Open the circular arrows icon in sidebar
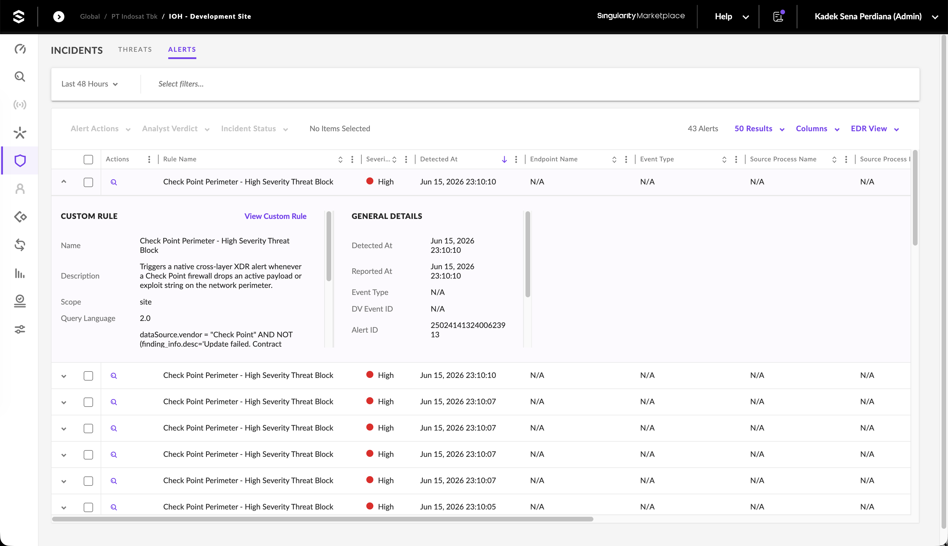 [x=20, y=245]
